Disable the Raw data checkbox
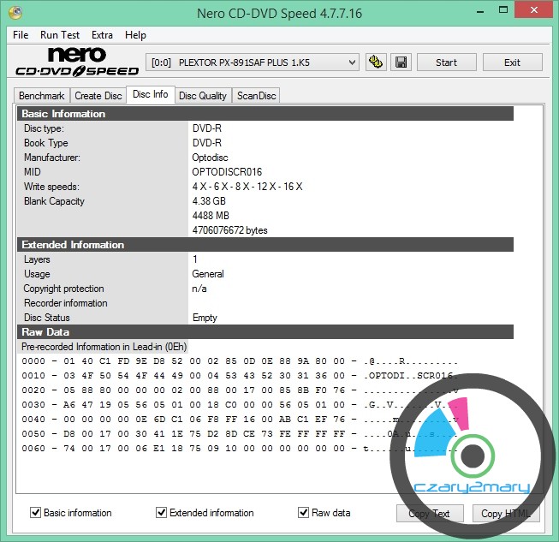The height and width of the screenshot is (542, 559). [x=304, y=513]
